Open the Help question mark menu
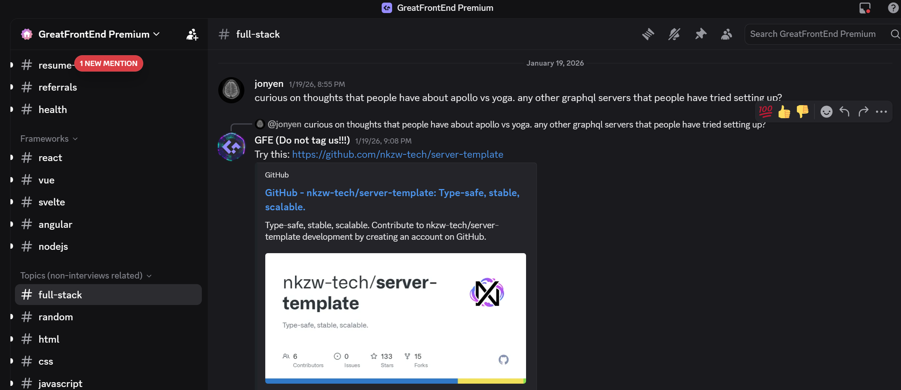The width and height of the screenshot is (901, 390). 893,8
